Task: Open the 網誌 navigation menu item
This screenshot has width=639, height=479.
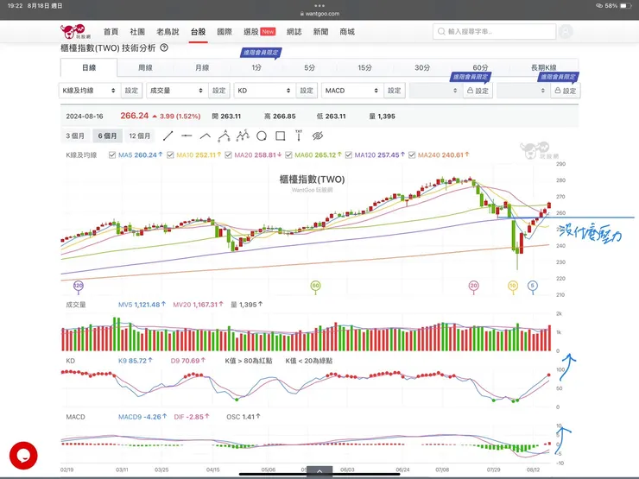Action: tap(294, 32)
